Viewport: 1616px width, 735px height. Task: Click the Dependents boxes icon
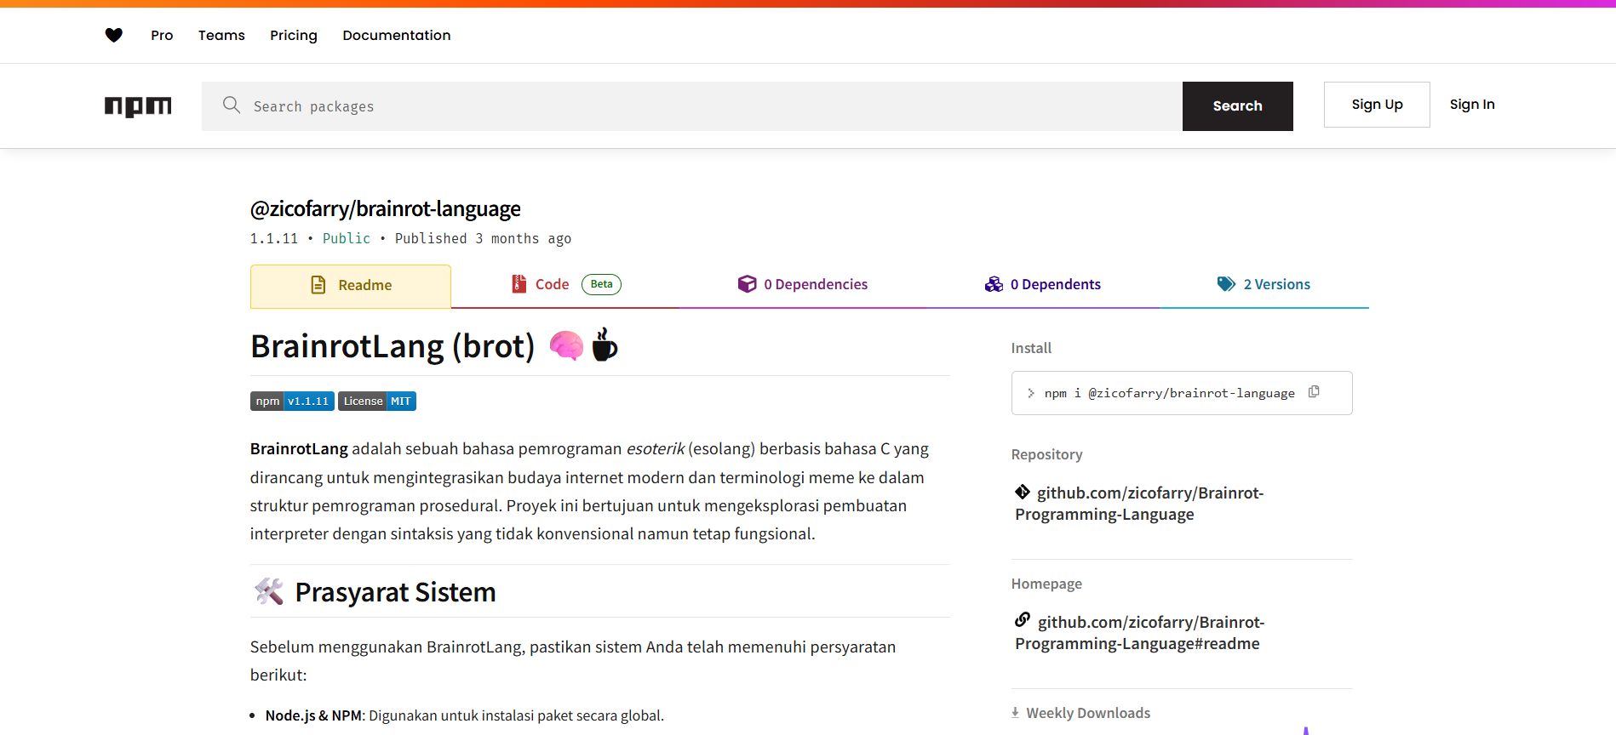994,284
